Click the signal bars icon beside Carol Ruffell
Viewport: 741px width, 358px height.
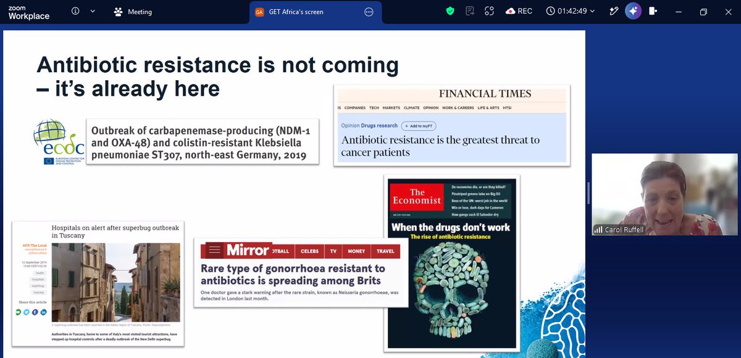pos(598,230)
